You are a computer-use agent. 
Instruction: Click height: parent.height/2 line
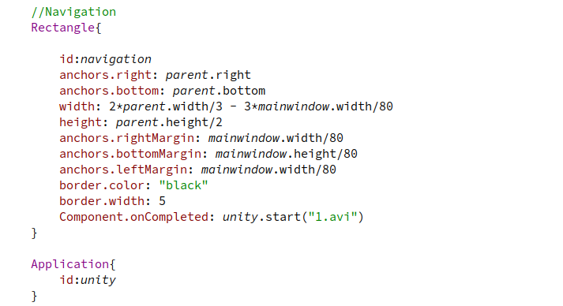click(x=141, y=122)
